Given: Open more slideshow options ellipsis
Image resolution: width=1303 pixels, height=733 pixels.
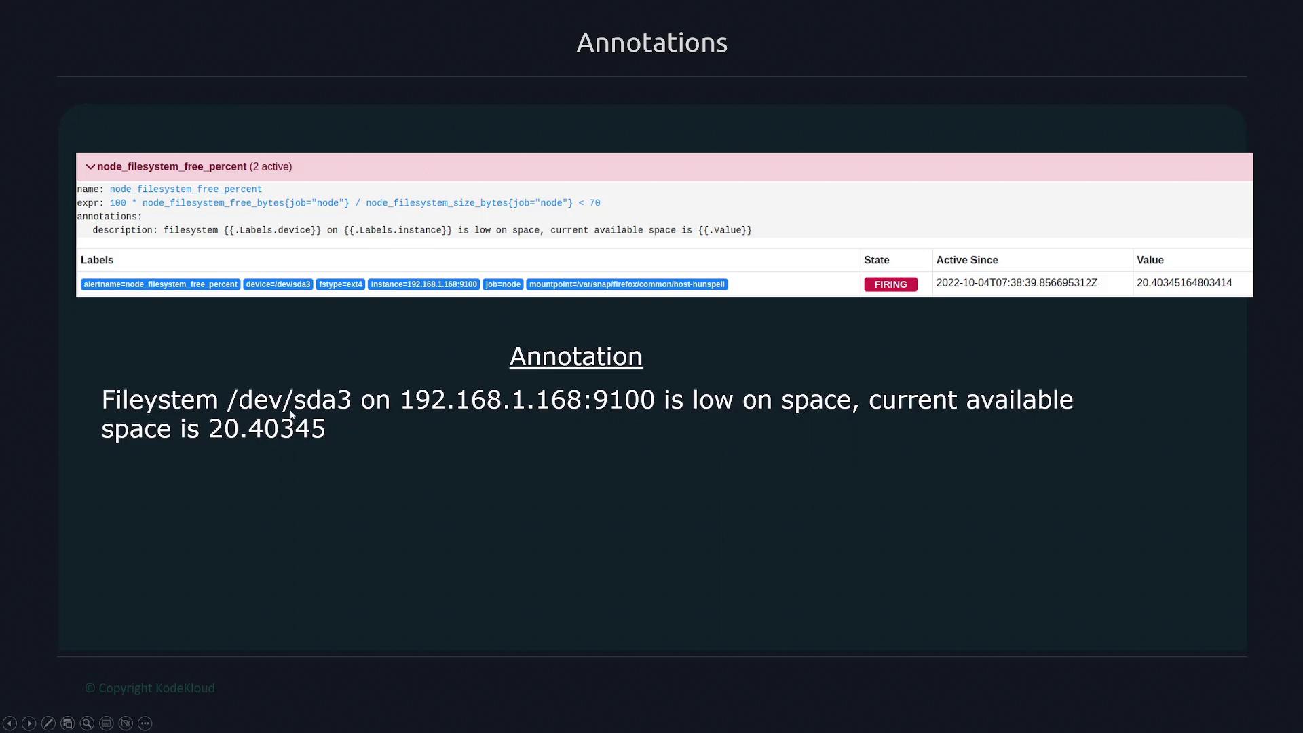Looking at the screenshot, I should [x=145, y=723].
